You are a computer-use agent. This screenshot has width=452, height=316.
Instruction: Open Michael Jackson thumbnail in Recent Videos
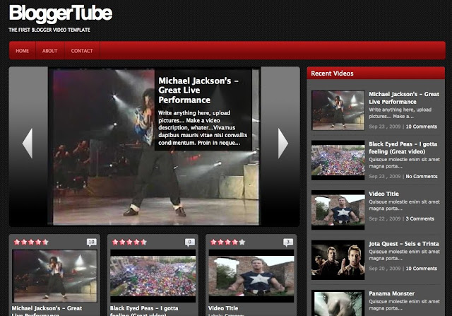[338, 110]
